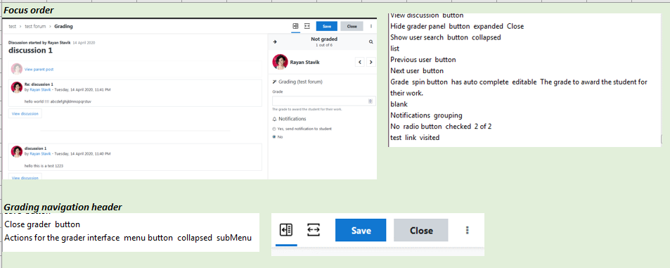Click the 'Previous user button' text line
Screen dimensions: 670x268
(x=423, y=59)
